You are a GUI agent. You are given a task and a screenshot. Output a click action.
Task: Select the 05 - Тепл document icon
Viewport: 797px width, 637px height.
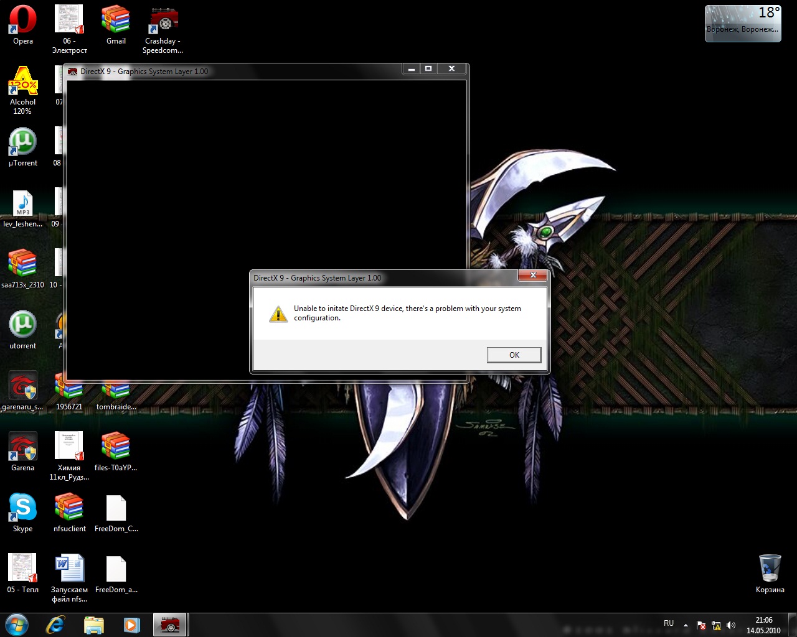pyautogui.click(x=23, y=574)
